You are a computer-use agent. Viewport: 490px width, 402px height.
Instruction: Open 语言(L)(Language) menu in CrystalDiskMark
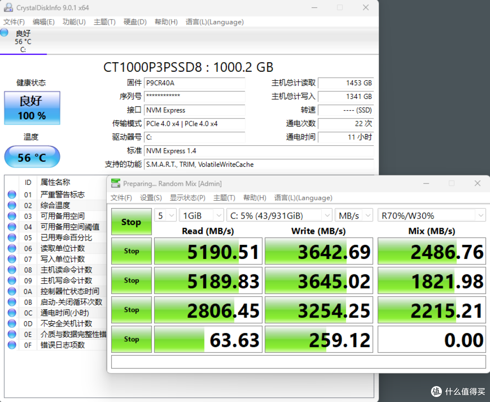tap(303, 198)
